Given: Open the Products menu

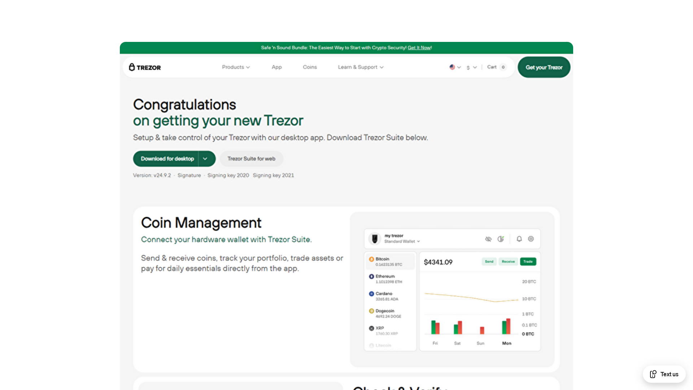Looking at the screenshot, I should coord(236,67).
